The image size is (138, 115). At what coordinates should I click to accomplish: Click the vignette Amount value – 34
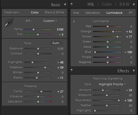[x=129, y=90]
